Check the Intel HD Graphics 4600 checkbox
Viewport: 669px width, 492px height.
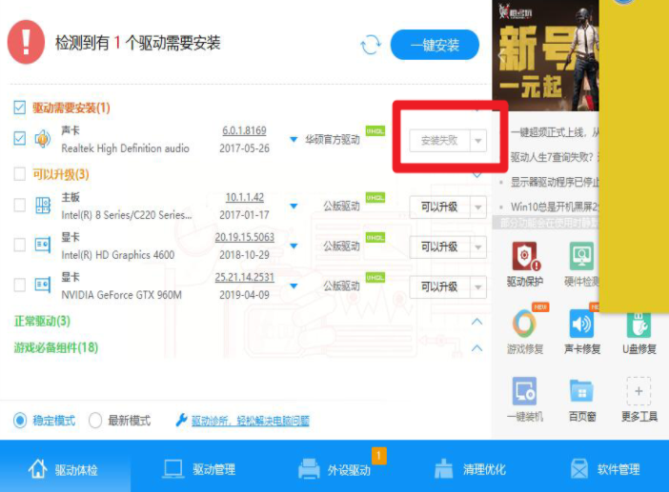coord(20,245)
